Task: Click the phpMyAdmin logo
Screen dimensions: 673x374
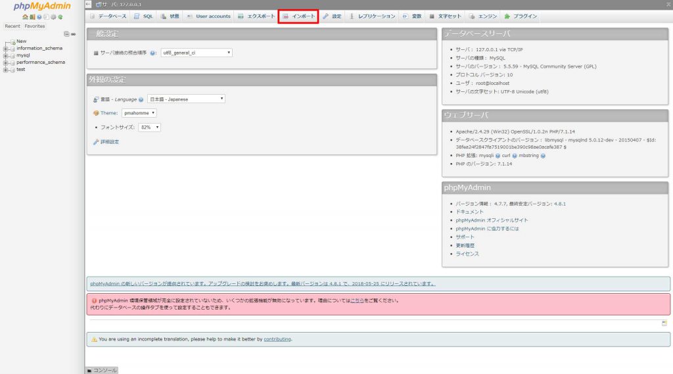Action: pos(42,6)
